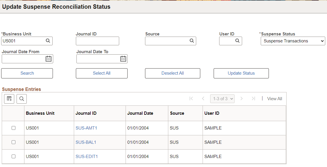Click the Update Status button
Screen dimensions: 327x167
(241, 73)
